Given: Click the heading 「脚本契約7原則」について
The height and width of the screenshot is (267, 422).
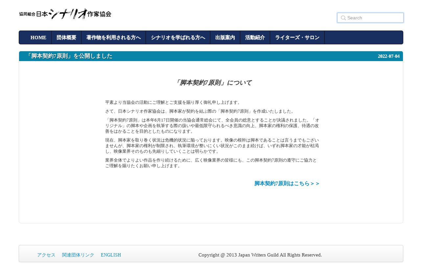Looking at the screenshot, I should 213,83.
